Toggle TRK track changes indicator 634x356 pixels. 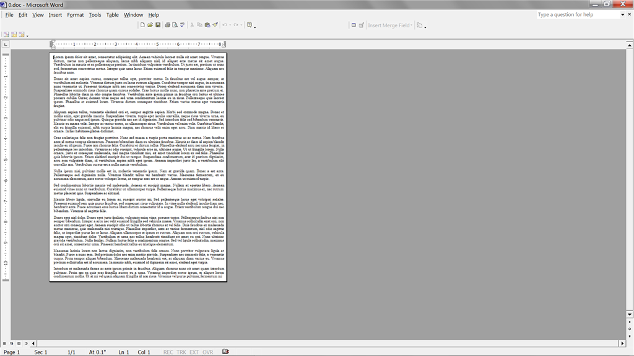click(x=181, y=352)
